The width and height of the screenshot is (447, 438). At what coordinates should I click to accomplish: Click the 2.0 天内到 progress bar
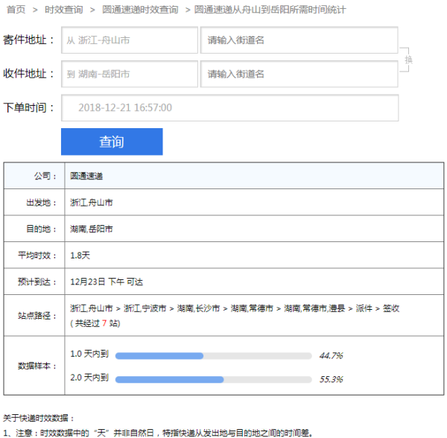coord(214,380)
